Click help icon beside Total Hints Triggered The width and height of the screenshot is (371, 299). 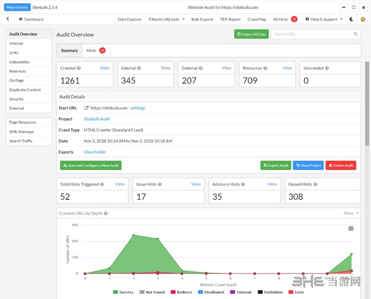coord(102,184)
